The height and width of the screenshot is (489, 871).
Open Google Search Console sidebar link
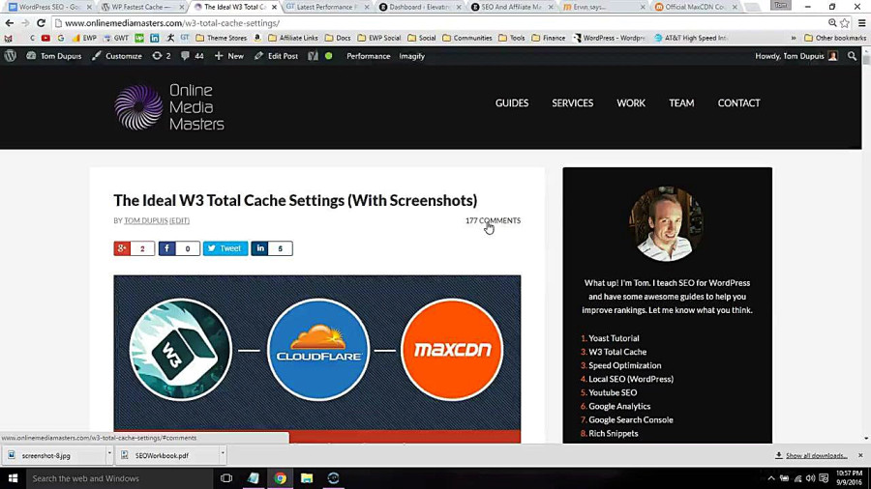click(630, 419)
